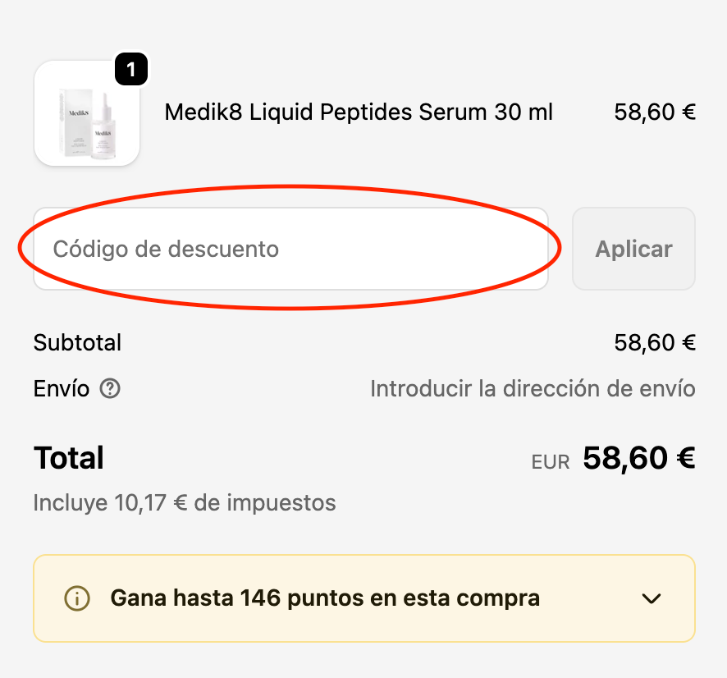Expand the points banner chevron arrow
This screenshot has height=678, width=727.
tap(652, 598)
